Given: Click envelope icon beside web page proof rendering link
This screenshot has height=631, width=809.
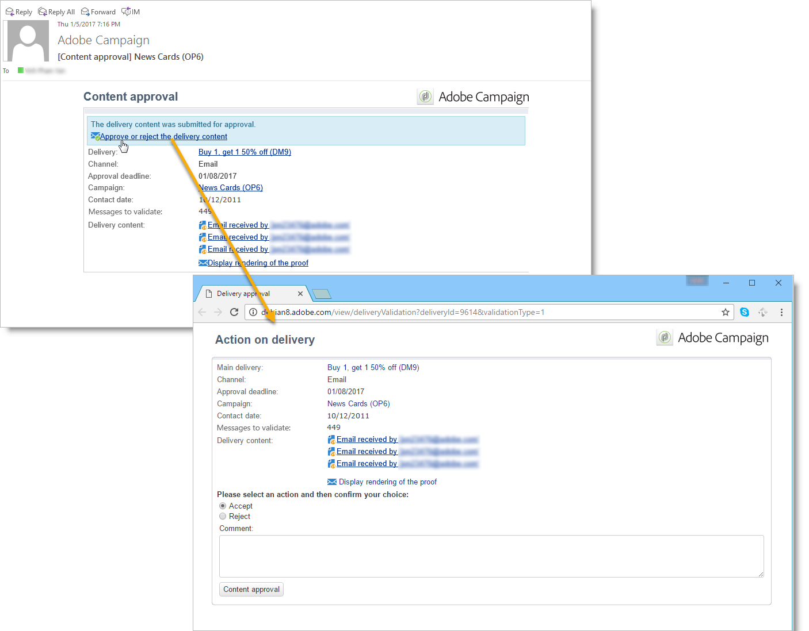Looking at the screenshot, I should point(332,482).
